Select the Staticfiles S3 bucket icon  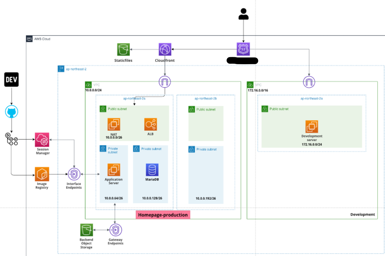123,50
